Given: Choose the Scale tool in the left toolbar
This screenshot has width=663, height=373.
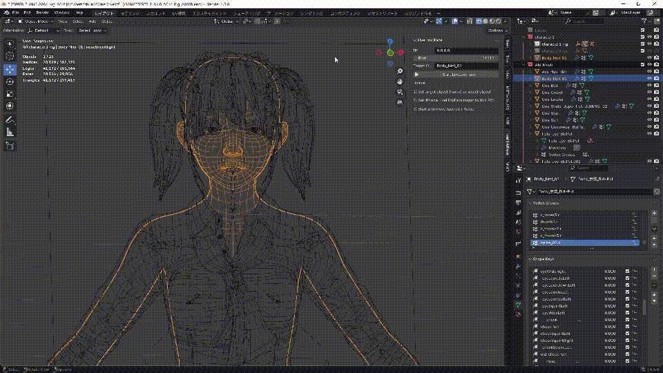Looking at the screenshot, I should (10, 93).
